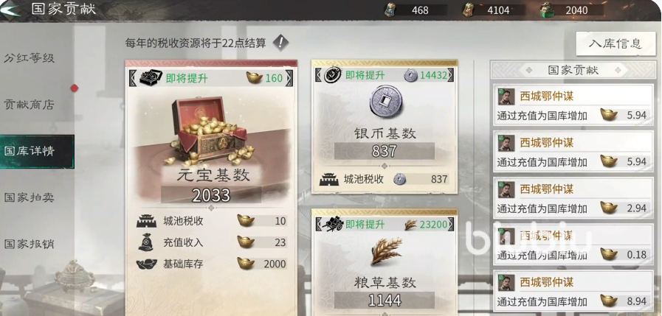Viewport: 662px width, 316px height.
Task: Open the 分红等级 tab
Action: tap(29, 57)
